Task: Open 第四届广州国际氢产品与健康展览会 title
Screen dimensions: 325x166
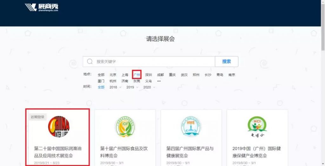Action: (190, 152)
